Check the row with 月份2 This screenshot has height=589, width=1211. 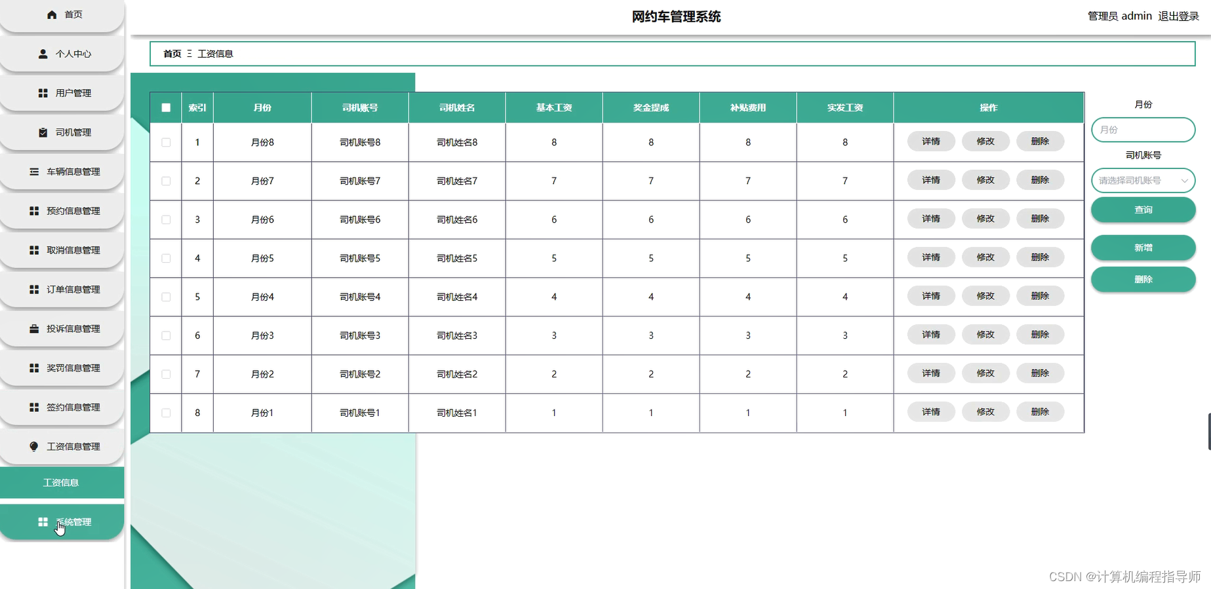click(166, 374)
